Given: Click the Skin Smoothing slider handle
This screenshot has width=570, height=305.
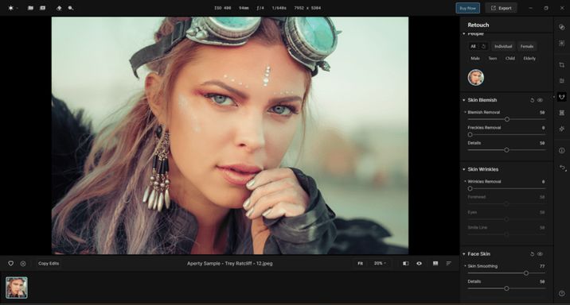Looking at the screenshot, I should click(526, 273).
